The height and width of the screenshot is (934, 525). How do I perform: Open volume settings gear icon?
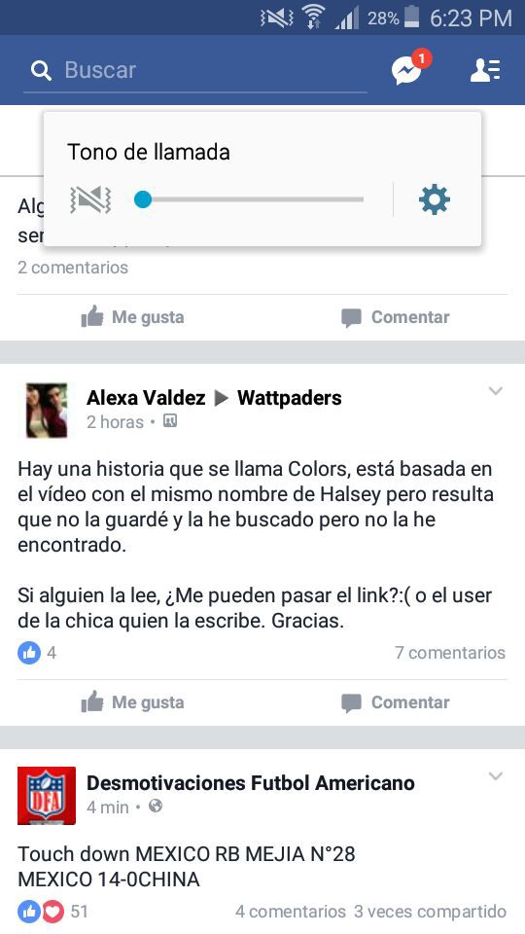click(435, 199)
